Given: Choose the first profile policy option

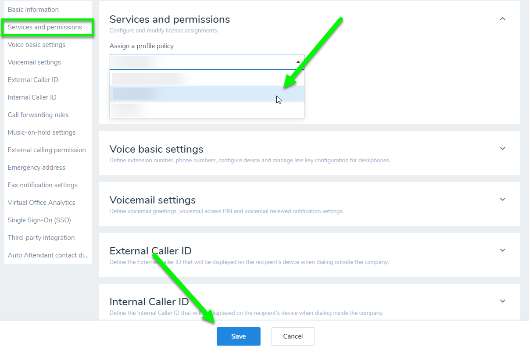Looking at the screenshot, I should 207,78.
